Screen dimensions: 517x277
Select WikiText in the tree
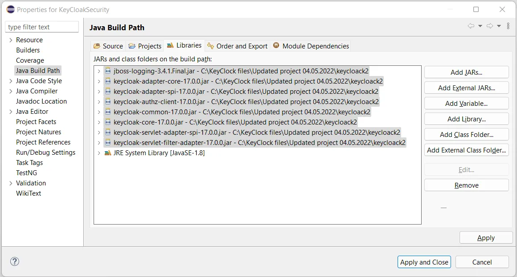29,193
